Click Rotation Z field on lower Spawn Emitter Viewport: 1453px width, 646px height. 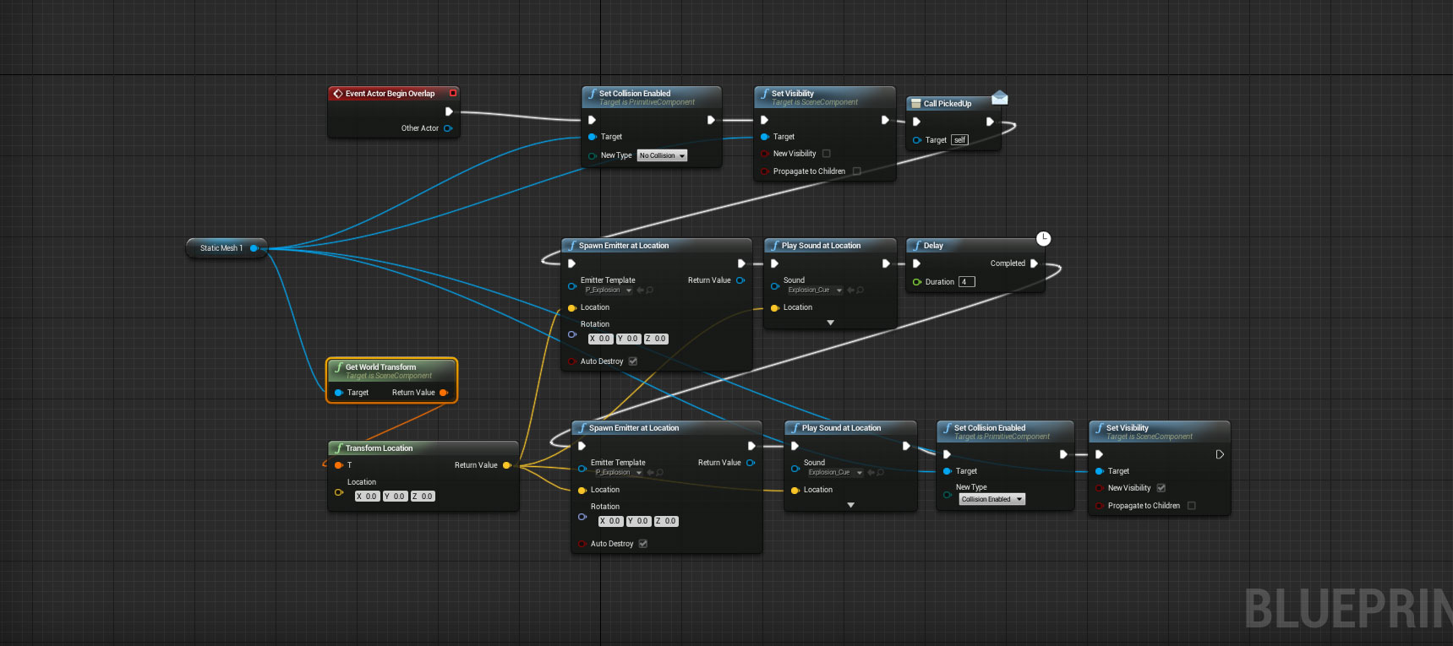[666, 521]
